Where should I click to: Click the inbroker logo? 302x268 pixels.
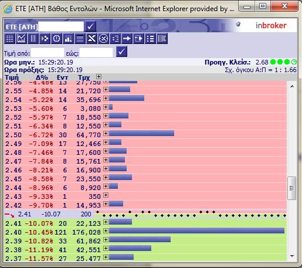pos(271,25)
